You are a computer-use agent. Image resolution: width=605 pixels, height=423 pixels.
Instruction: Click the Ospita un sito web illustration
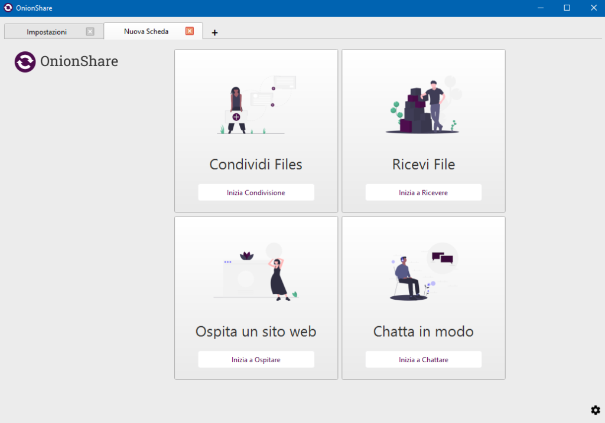coord(256,271)
